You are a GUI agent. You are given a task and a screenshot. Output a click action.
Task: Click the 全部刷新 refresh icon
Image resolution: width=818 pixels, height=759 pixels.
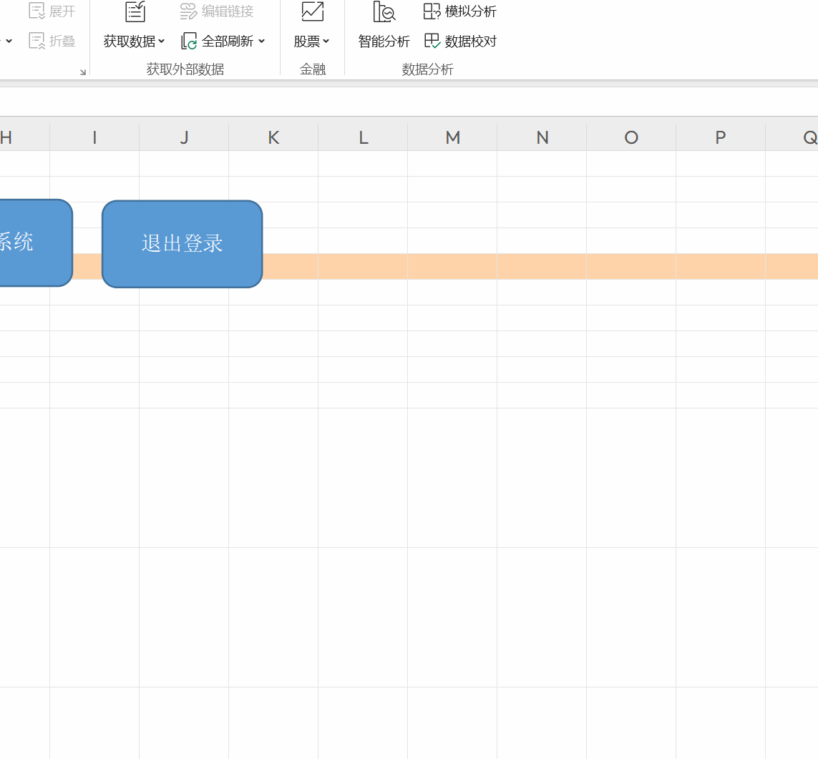click(188, 41)
